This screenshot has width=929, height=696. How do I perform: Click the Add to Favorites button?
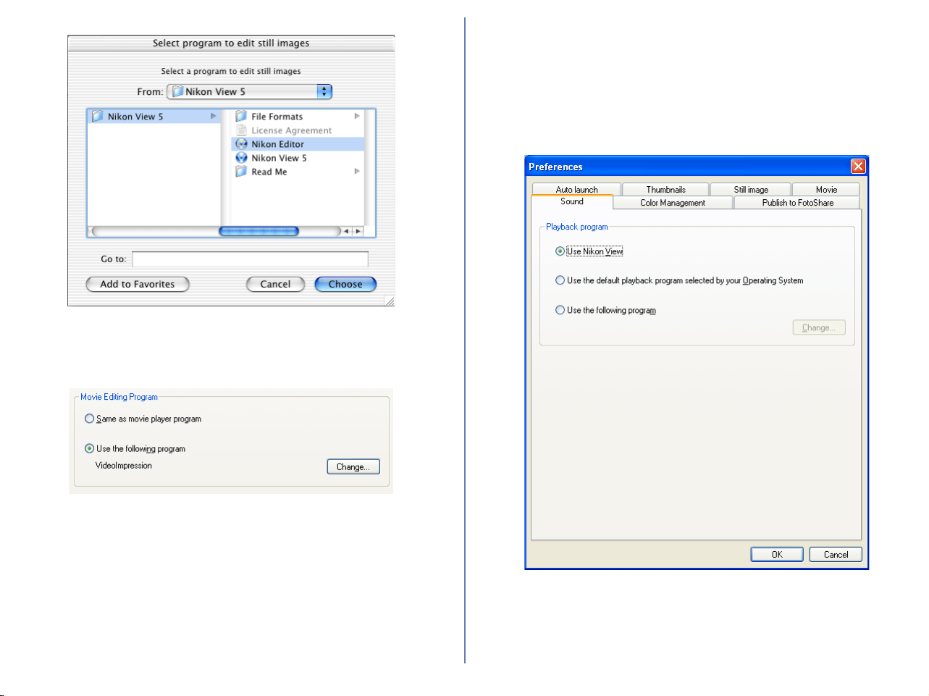click(x=138, y=284)
